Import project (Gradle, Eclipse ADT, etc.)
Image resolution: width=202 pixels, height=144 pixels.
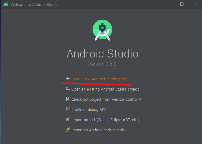coord(105,120)
